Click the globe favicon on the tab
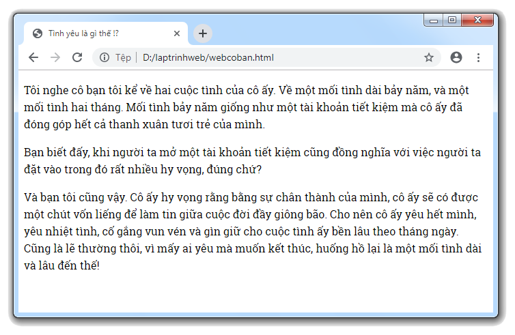This screenshot has width=515, height=335. [x=37, y=33]
